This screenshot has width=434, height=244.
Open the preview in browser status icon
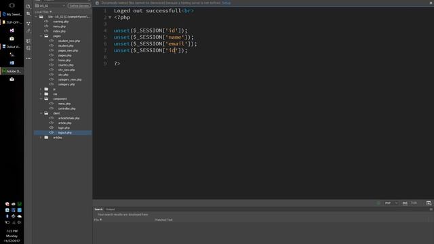pos(429,203)
